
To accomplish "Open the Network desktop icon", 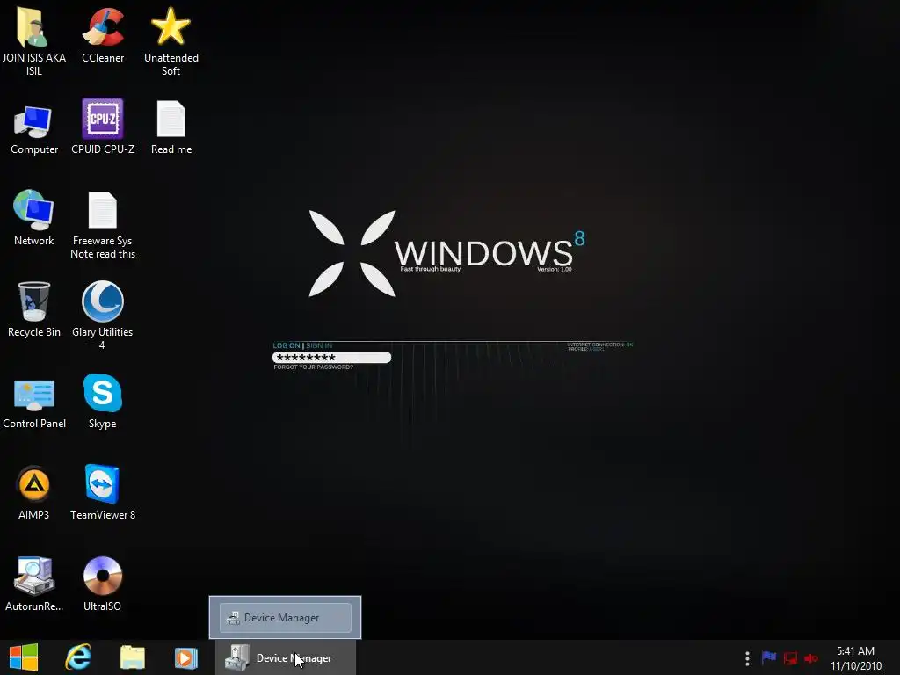I will 34,218.
